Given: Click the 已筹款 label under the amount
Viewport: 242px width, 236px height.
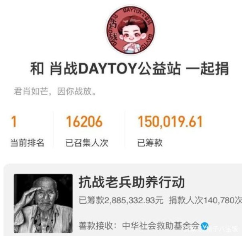Looking at the screenshot, I should coord(150,143).
